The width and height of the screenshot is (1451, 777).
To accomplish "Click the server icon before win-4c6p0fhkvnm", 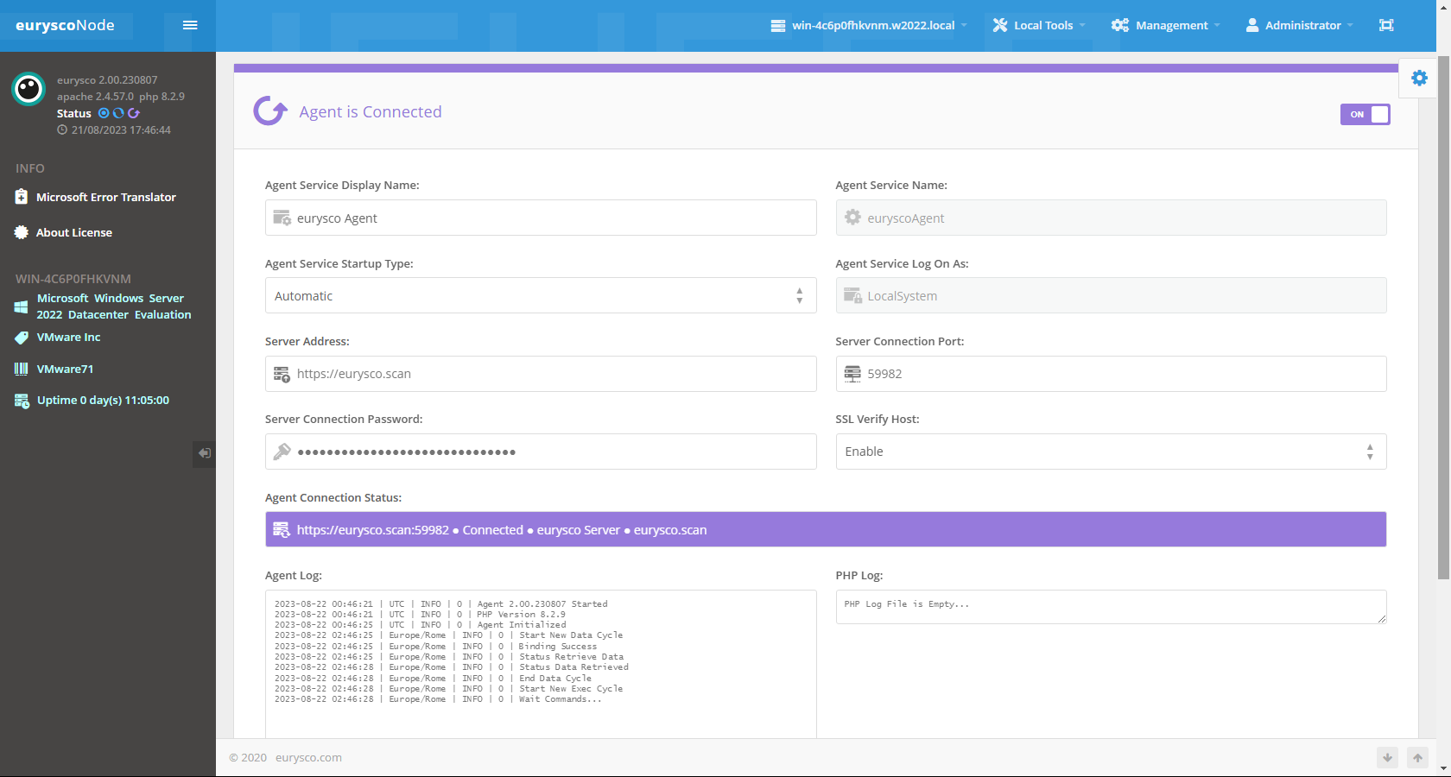I will [778, 25].
